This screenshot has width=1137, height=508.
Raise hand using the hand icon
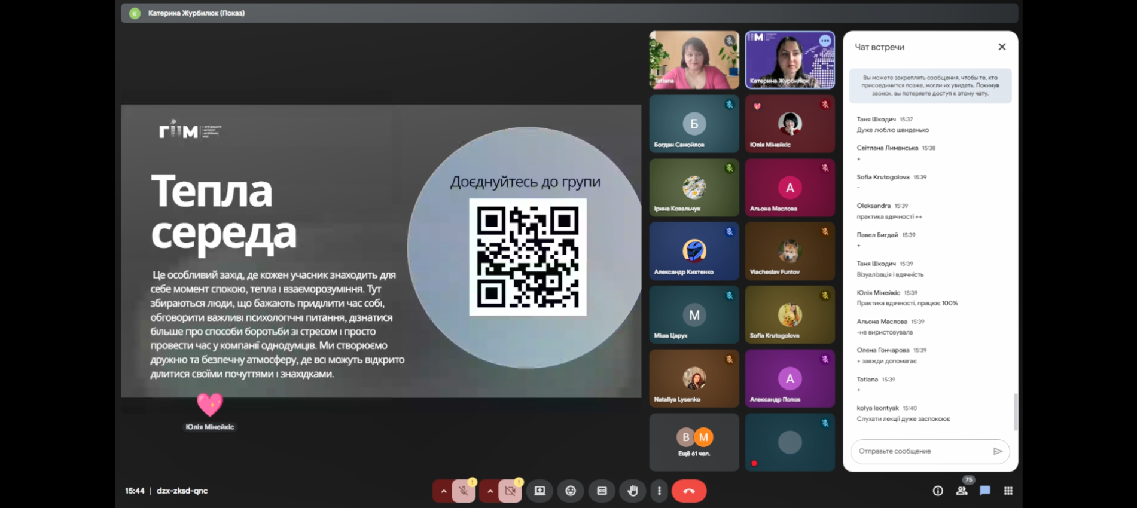pyautogui.click(x=632, y=491)
